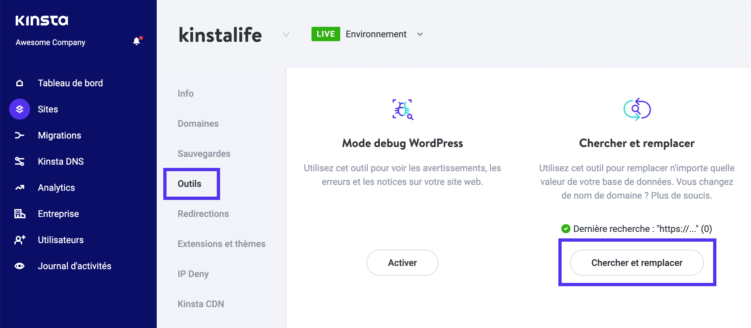Screen dimensions: 751x328
Task: Open the Extensions et thèmes page
Action: 221,244
